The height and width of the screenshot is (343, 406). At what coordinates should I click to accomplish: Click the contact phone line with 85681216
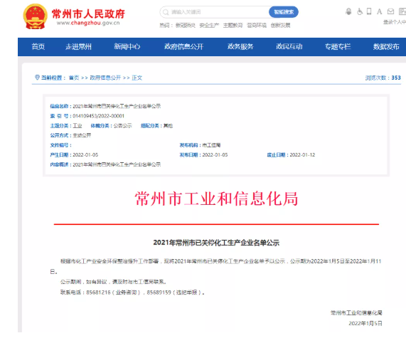tap(132, 292)
